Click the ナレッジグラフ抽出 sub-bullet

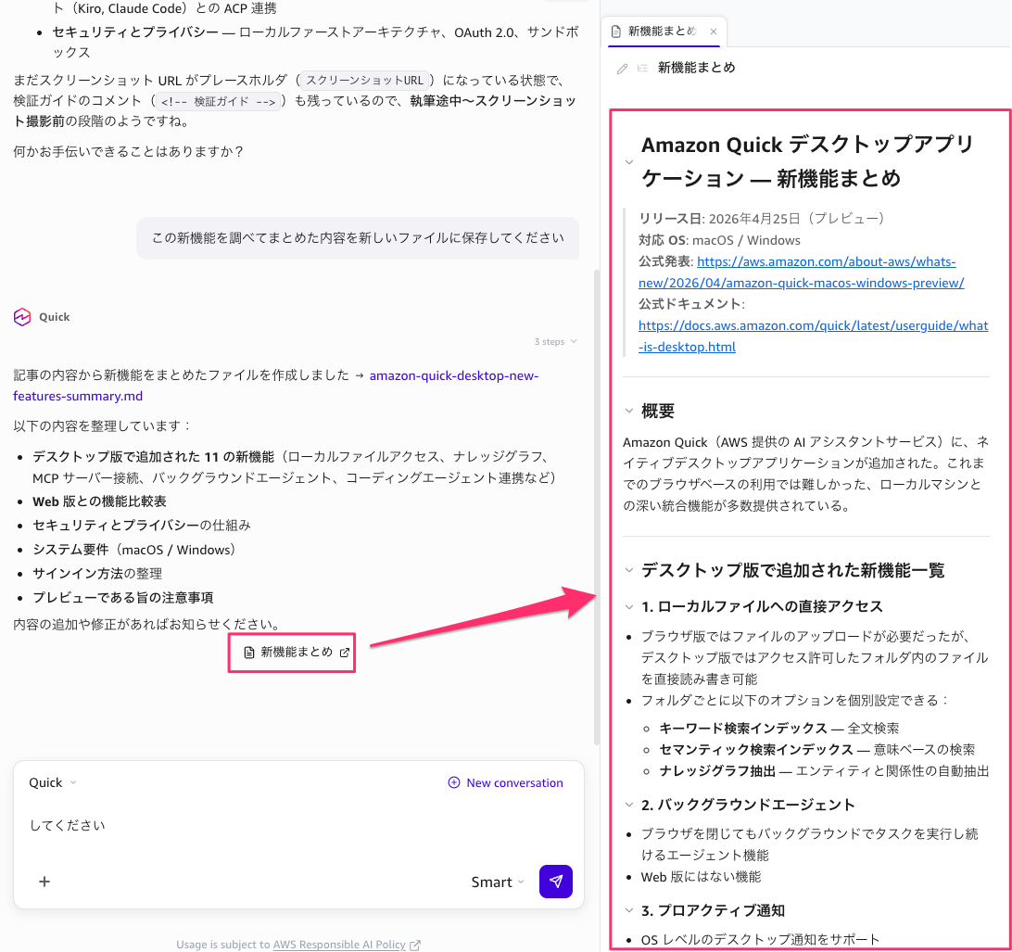pos(824,770)
